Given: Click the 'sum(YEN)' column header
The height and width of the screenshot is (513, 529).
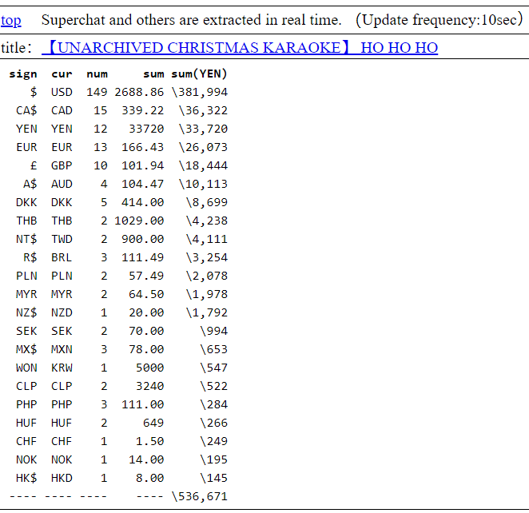Looking at the screenshot, I should pyautogui.click(x=199, y=74).
